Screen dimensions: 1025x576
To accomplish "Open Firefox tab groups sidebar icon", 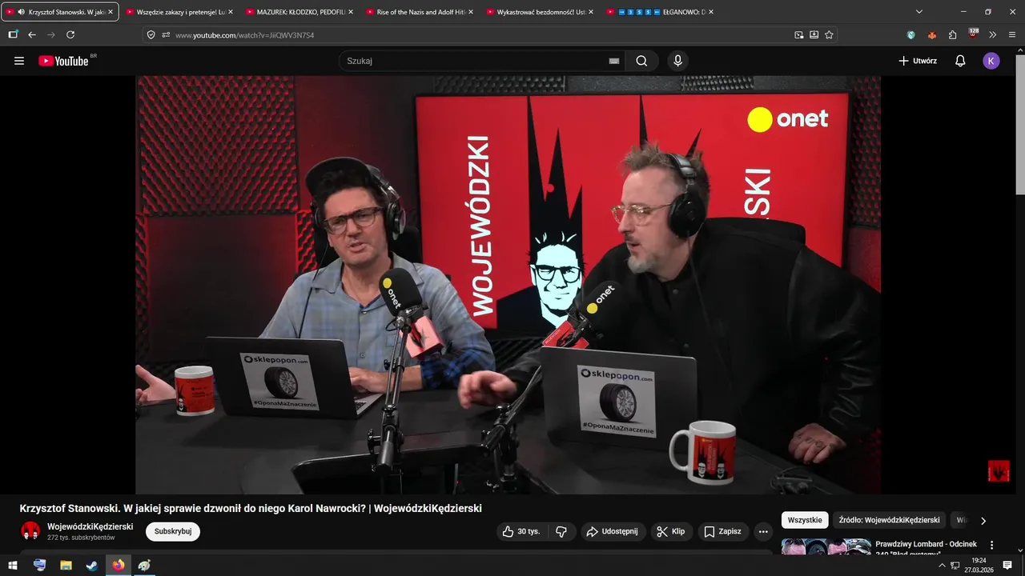I will pos(13,34).
